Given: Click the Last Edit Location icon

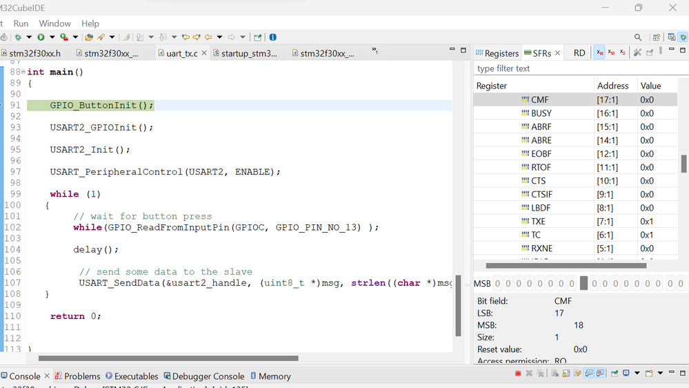Looking at the screenshot, I should 186,37.
